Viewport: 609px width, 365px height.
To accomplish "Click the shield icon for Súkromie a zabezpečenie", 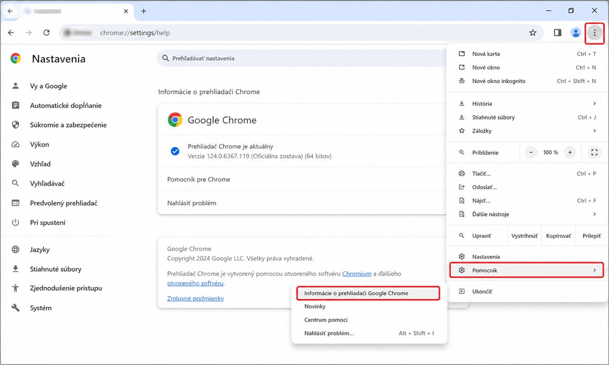I will tap(16, 125).
